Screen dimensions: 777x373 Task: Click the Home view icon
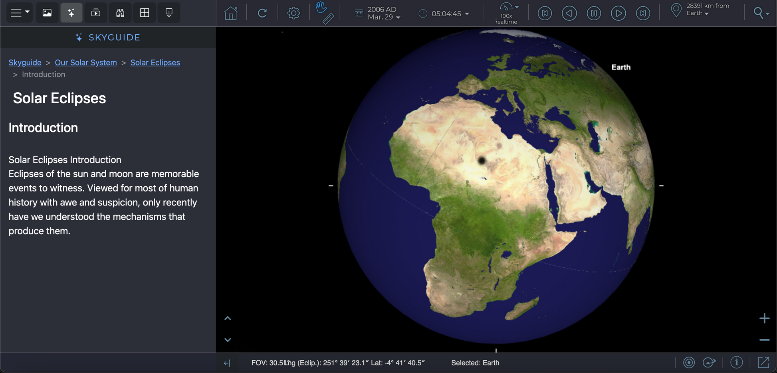coord(231,13)
